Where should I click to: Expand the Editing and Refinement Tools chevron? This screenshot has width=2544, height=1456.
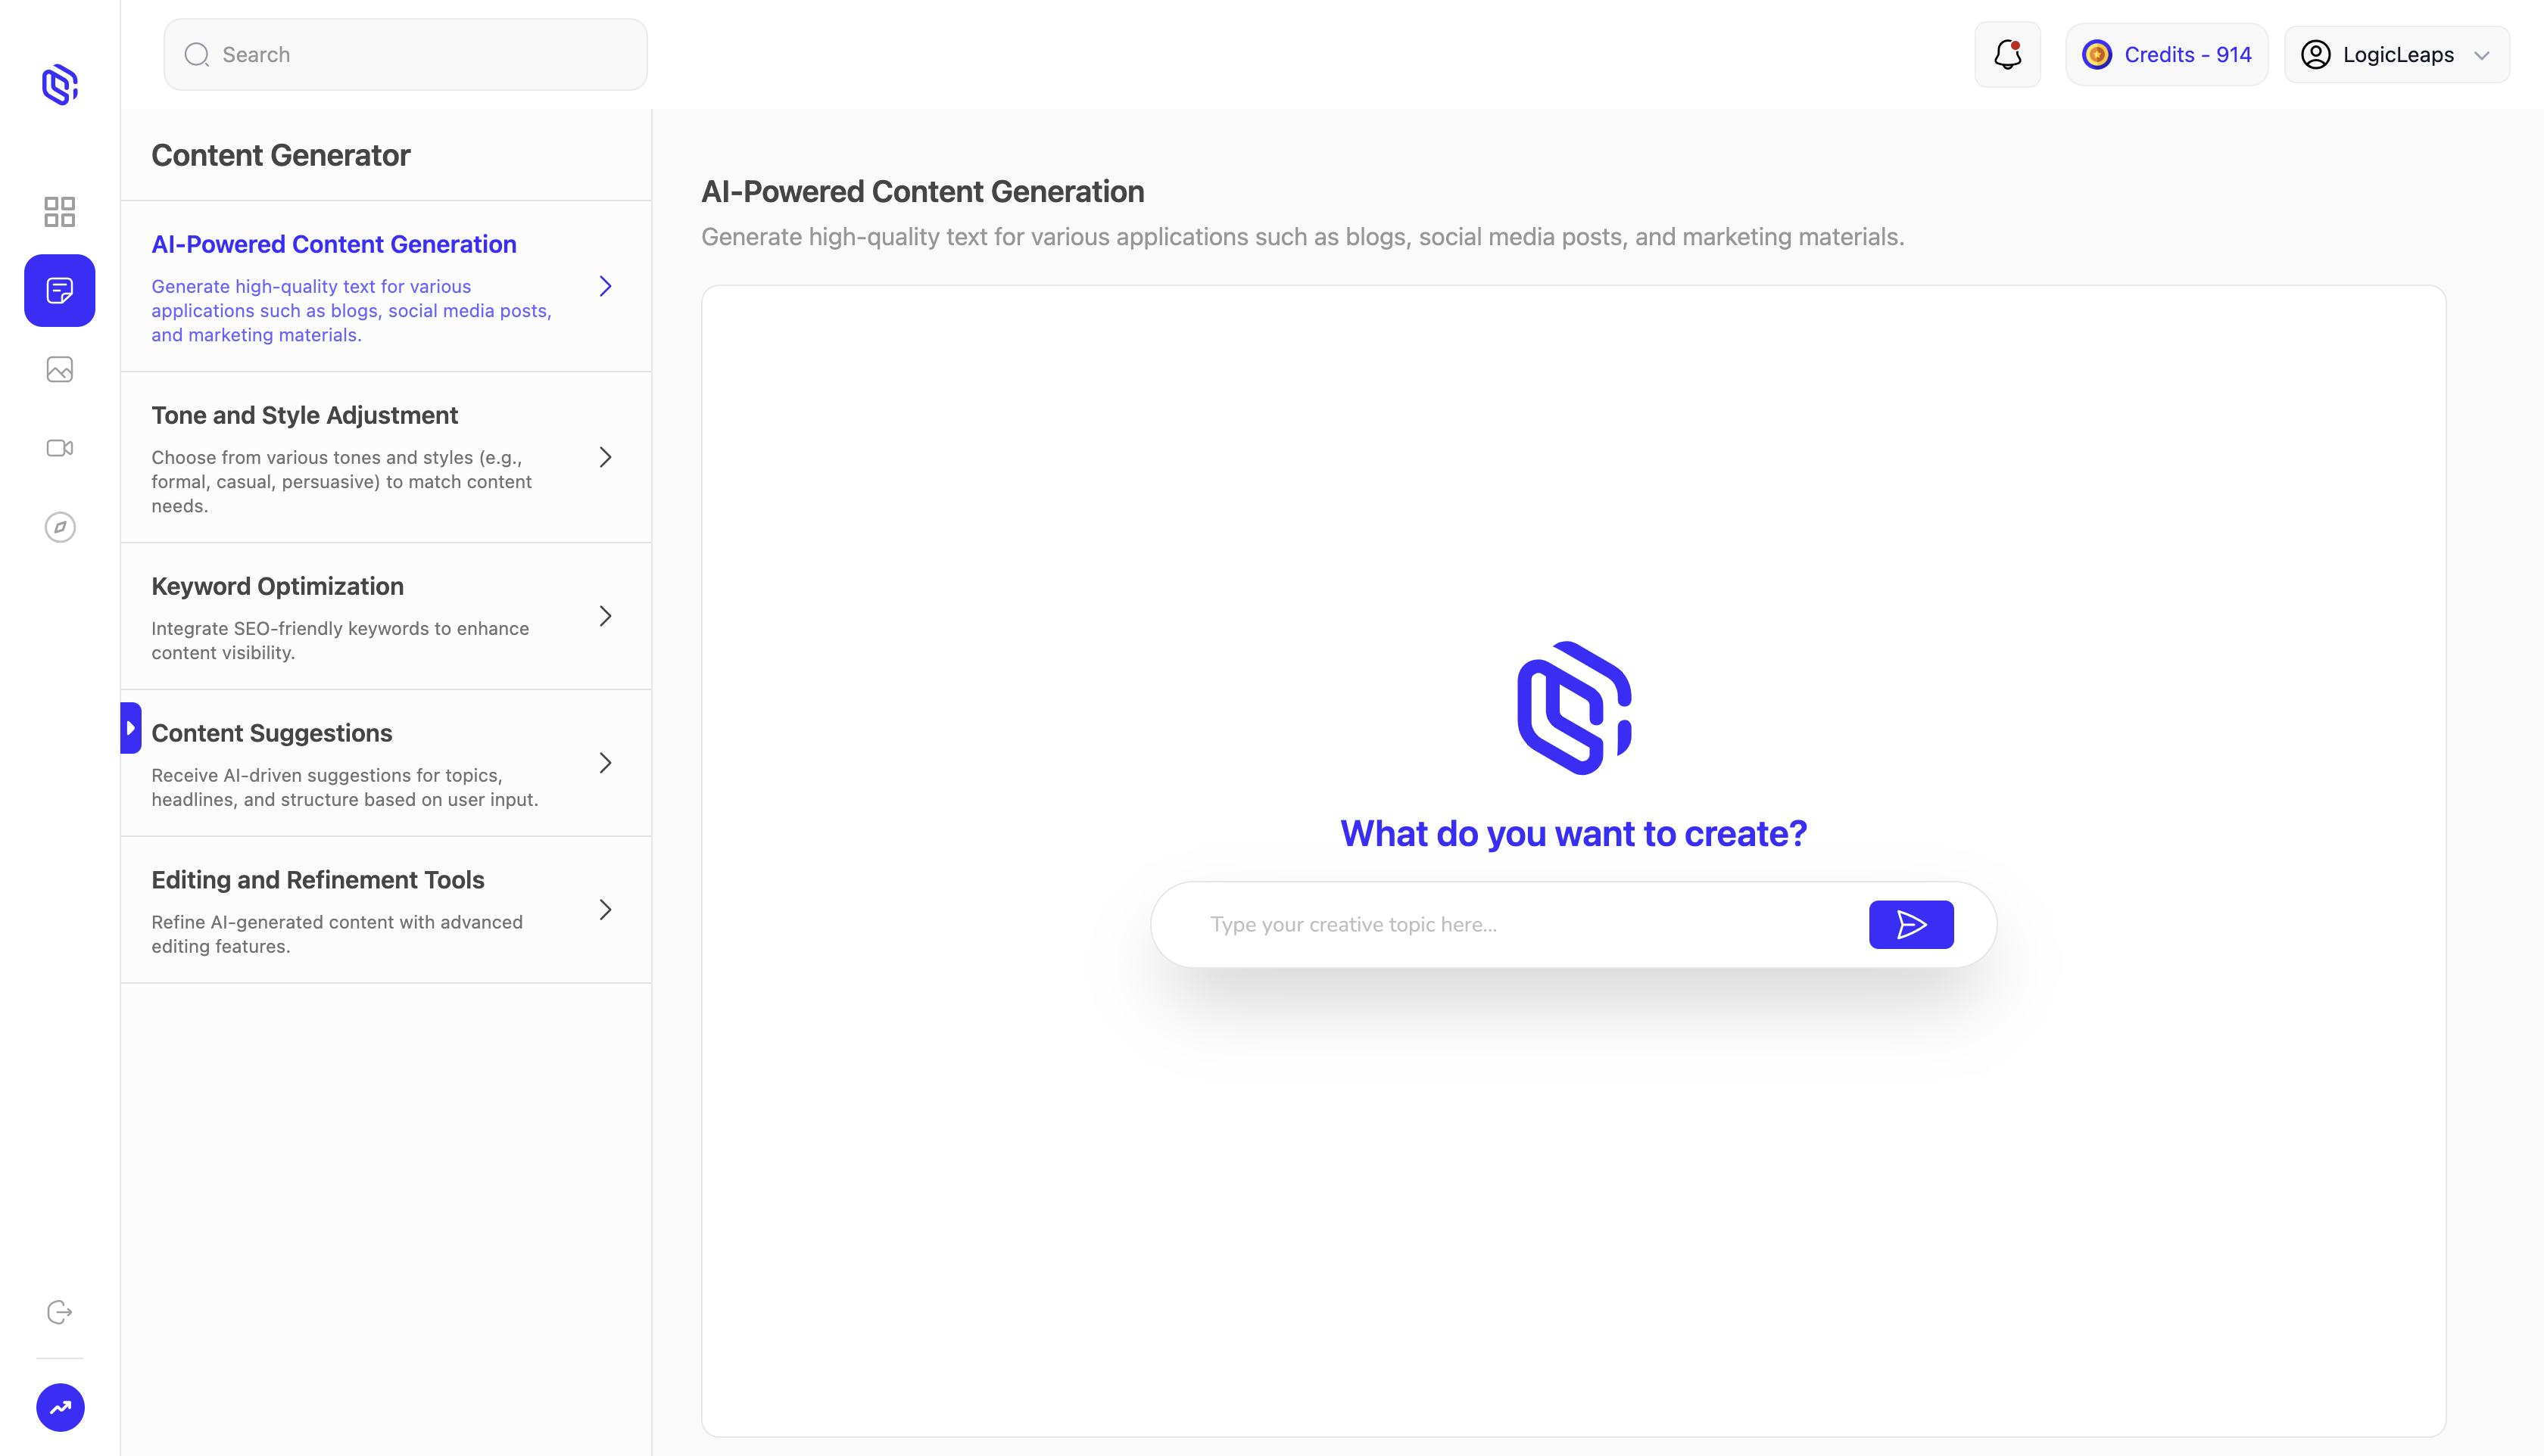[605, 910]
